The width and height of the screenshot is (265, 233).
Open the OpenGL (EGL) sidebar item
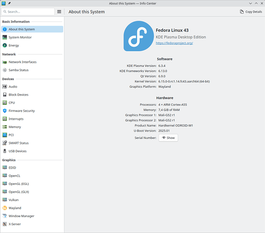32,184
